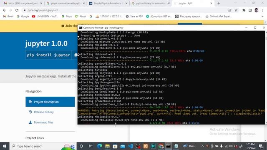Open clock showing 1:55 PM
Screen dimensions: 267x150
click(250, 146)
